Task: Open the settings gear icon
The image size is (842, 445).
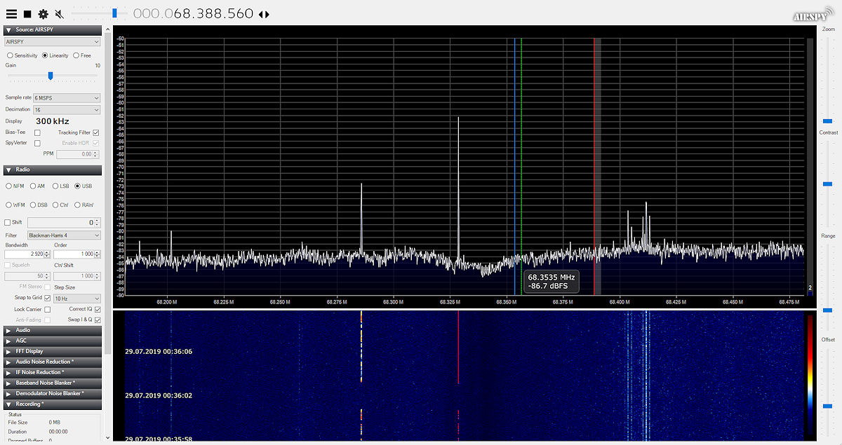Action: (x=44, y=14)
